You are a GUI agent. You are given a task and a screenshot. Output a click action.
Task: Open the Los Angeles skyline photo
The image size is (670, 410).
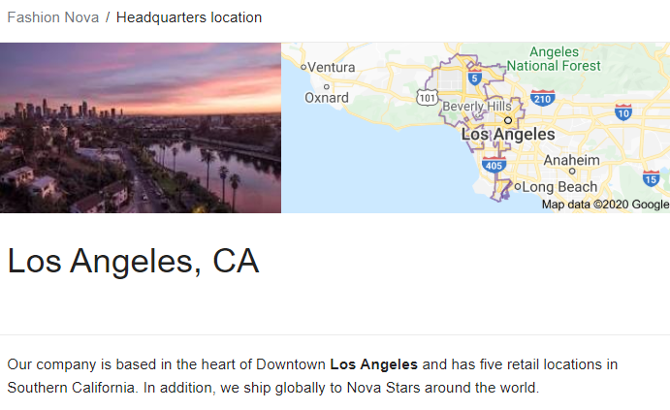point(141,128)
